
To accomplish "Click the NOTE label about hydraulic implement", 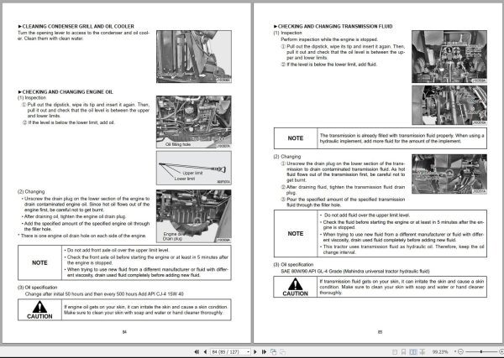I will coord(296,138).
